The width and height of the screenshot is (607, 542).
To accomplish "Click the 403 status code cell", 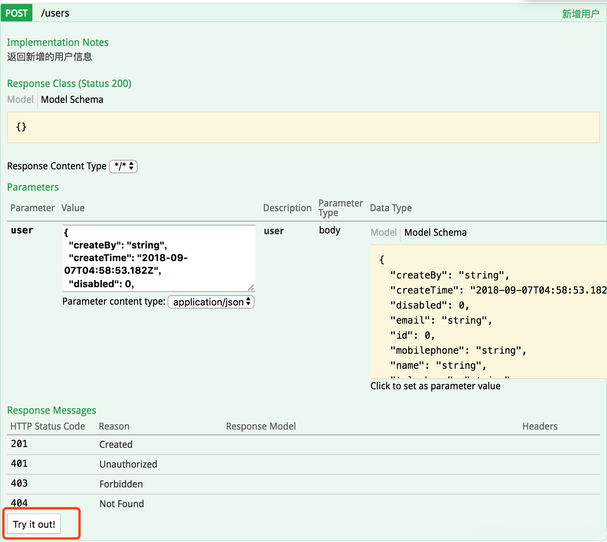I will [19, 483].
